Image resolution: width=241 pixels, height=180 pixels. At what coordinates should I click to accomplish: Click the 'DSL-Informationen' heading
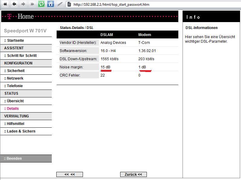202,28
